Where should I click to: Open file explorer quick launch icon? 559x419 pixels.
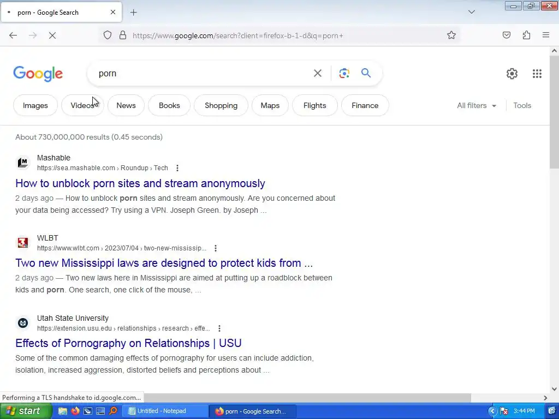(x=63, y=411)
